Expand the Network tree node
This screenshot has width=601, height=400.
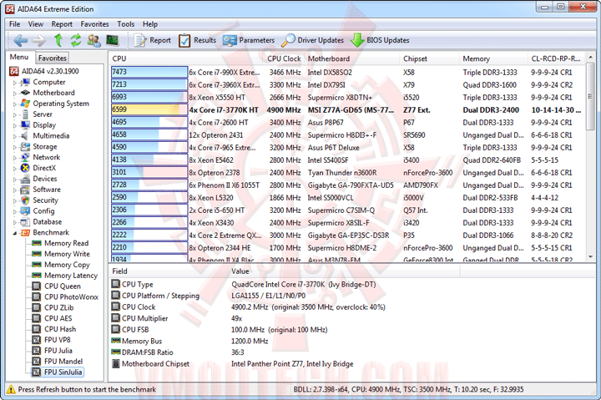click(15, 158)
